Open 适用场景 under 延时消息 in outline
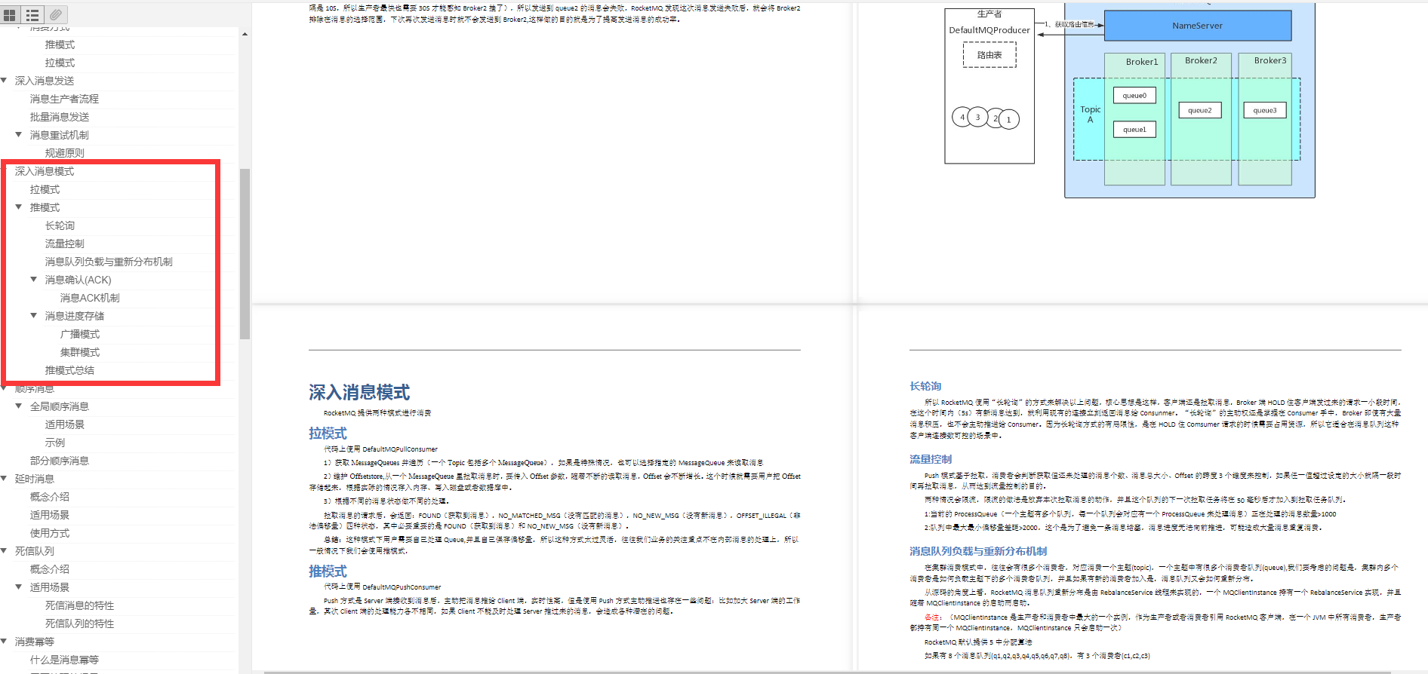Viewport: 1428px width, 674px height. tap(50, 515)
